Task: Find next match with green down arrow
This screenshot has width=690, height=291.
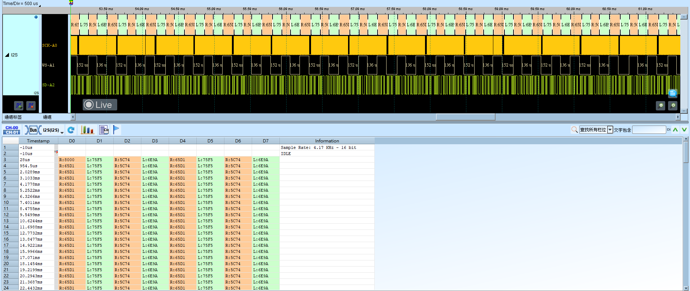Action: (684, 130)
